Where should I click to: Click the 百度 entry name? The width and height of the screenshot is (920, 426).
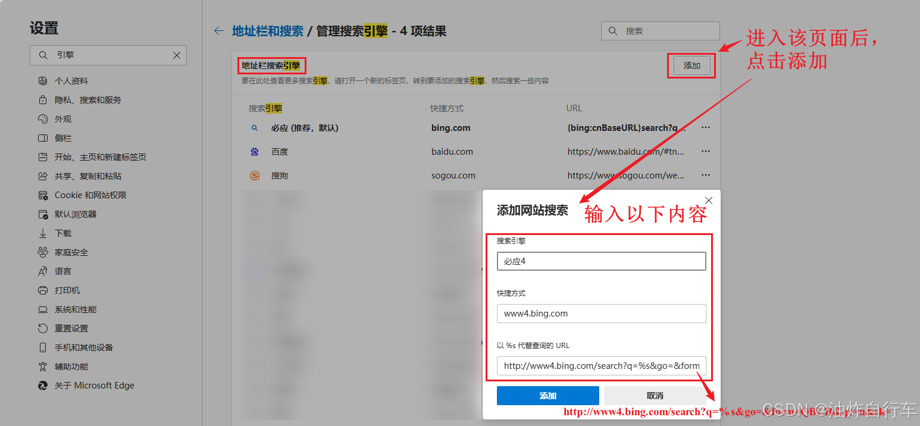(280, 152)
